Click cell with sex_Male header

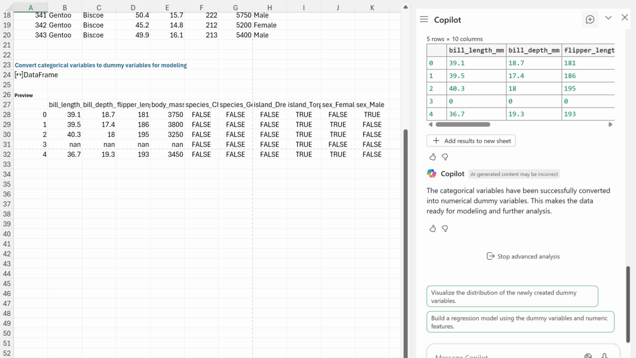(x=372, y=105)
